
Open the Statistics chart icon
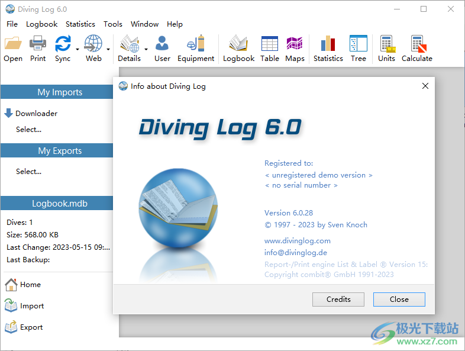(328, 43)
